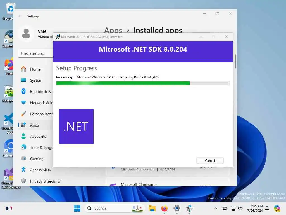This screenshot has width=286, height=215.
Task: Click the volume speaker tray icon
Action: tap(240, 208)
